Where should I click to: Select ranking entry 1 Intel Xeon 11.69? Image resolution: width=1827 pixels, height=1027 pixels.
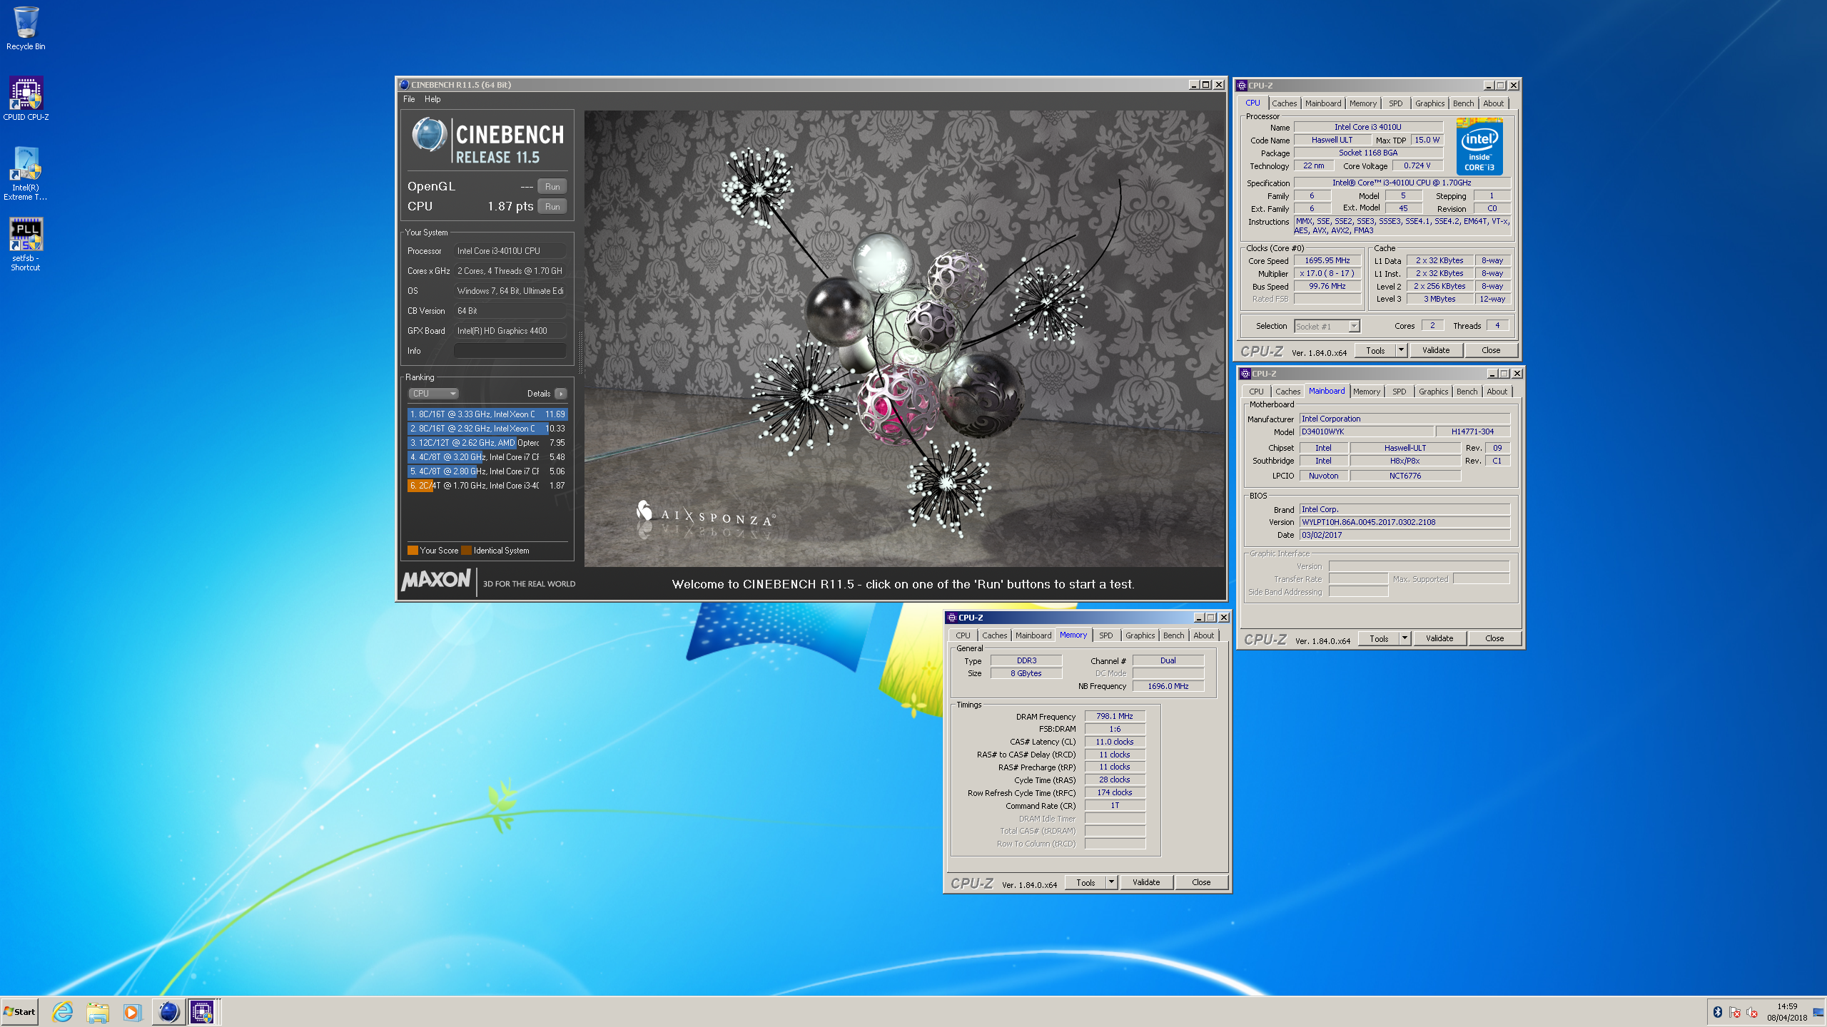point(487,414)
